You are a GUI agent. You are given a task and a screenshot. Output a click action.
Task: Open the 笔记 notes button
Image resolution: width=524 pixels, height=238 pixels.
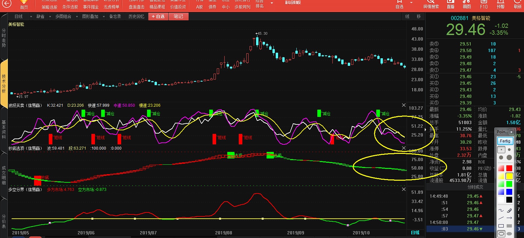tap(178, 16)
